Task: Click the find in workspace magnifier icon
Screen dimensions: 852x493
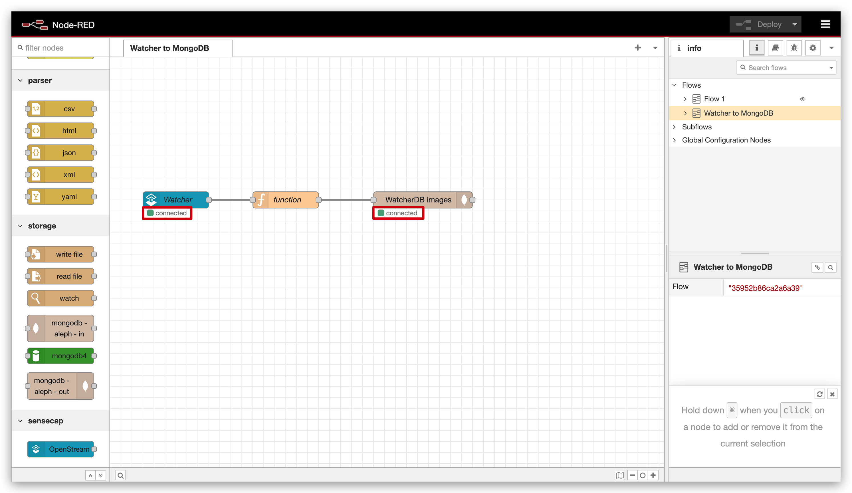Action: (x=830, y=267)
